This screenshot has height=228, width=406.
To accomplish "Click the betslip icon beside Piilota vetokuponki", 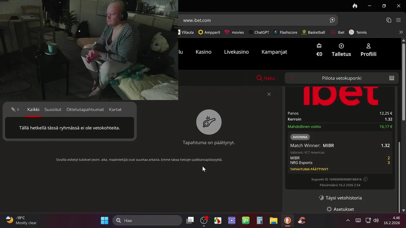I will [392, 78].
